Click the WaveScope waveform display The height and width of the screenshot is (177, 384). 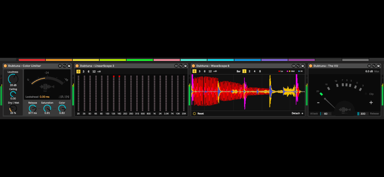pyautogui.click(x=248, y=92)
